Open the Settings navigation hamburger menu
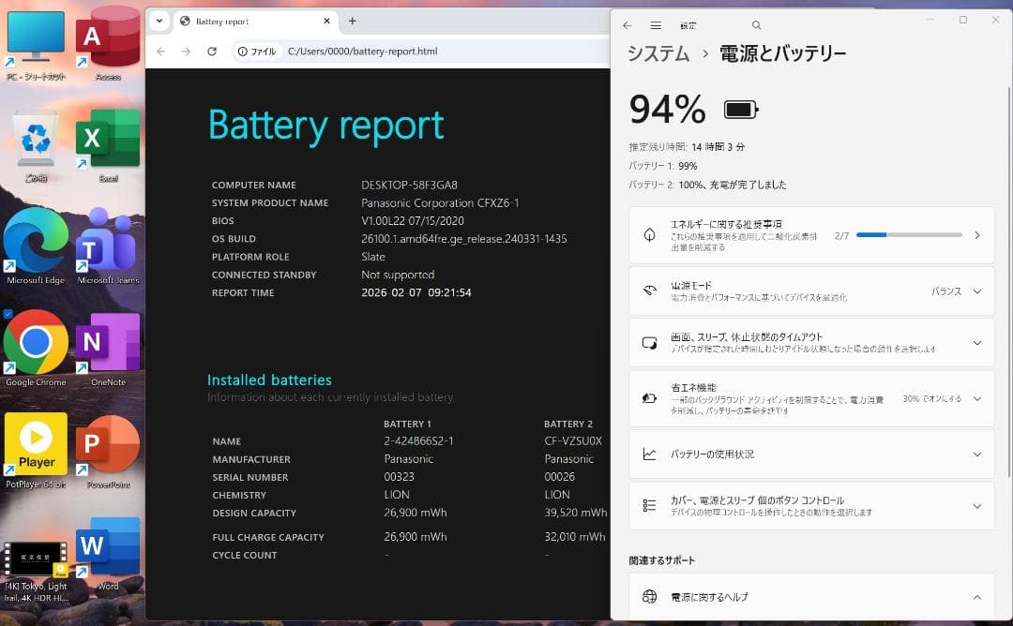The image size is (1013, 626). coord(656,25)
